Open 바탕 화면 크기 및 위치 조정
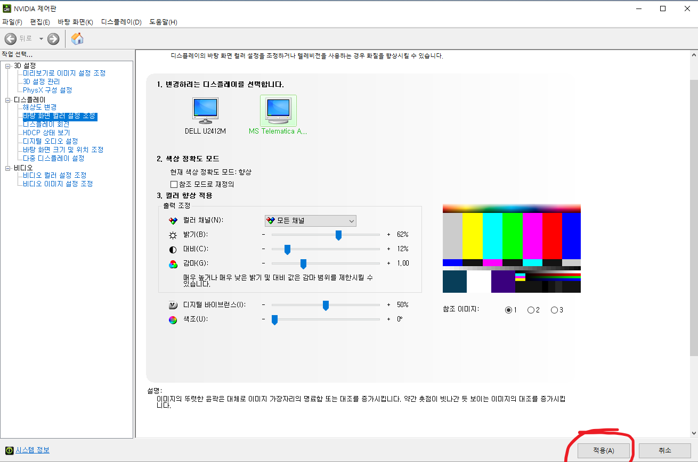This screenshot has height=462, width=698. click(63, 150)
